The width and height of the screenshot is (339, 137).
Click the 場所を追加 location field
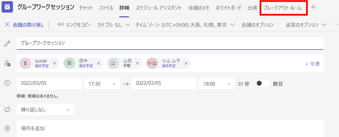(x=170, y=129)
